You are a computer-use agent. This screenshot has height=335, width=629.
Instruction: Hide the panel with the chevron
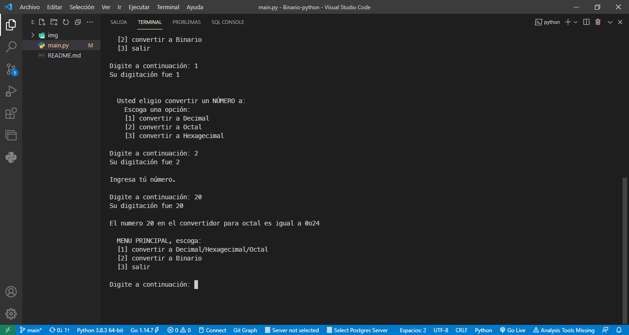(x=610, y=22)
